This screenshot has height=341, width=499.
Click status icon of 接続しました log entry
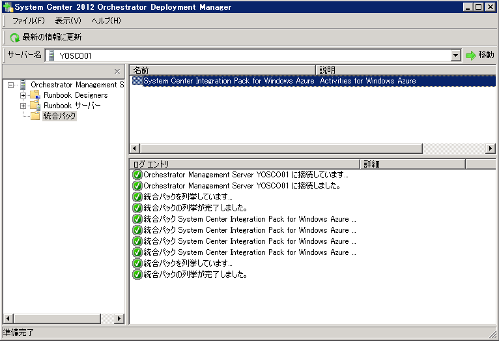click(x=137, y=186)
